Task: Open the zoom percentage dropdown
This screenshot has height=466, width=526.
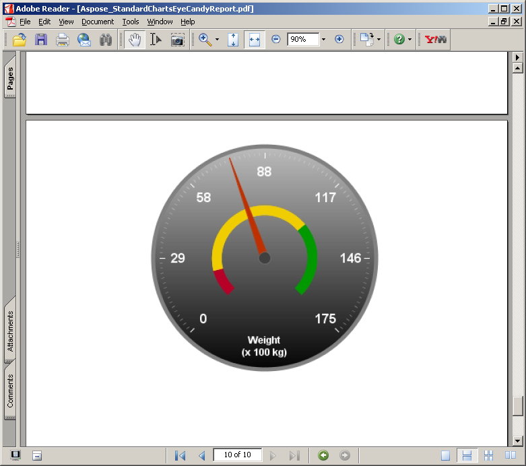Action: pos(323,40)
